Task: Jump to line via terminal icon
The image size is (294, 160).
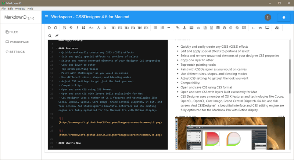Action: [x=254, y=28]
